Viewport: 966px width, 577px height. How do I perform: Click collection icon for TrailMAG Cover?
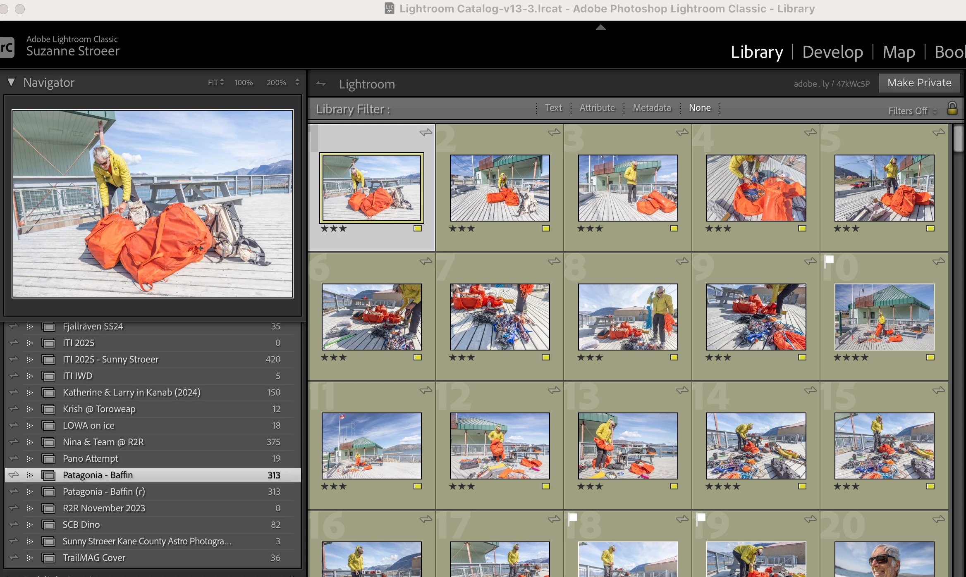point(49,558)
